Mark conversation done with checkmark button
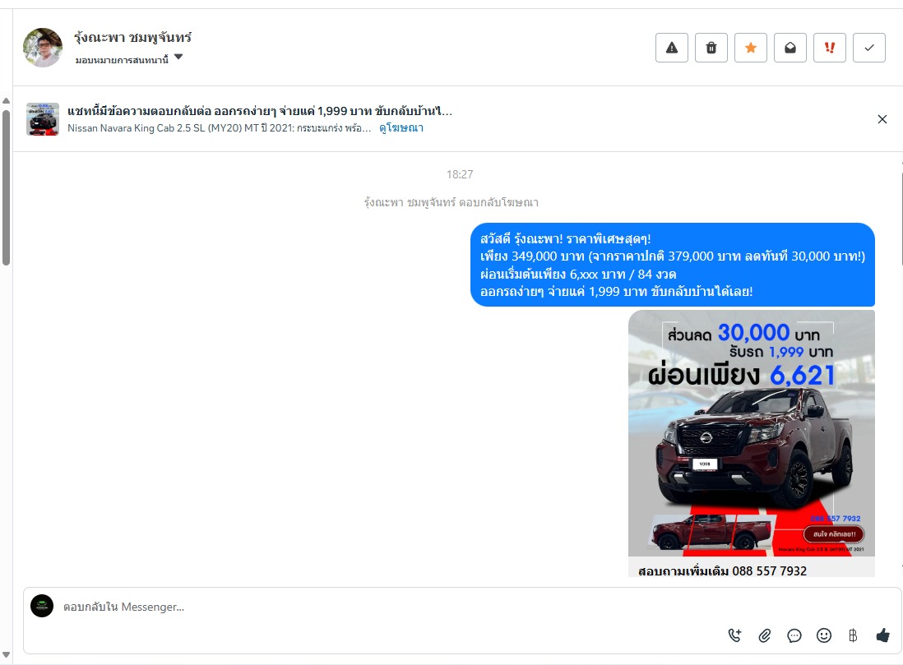 tap(869, 48)
